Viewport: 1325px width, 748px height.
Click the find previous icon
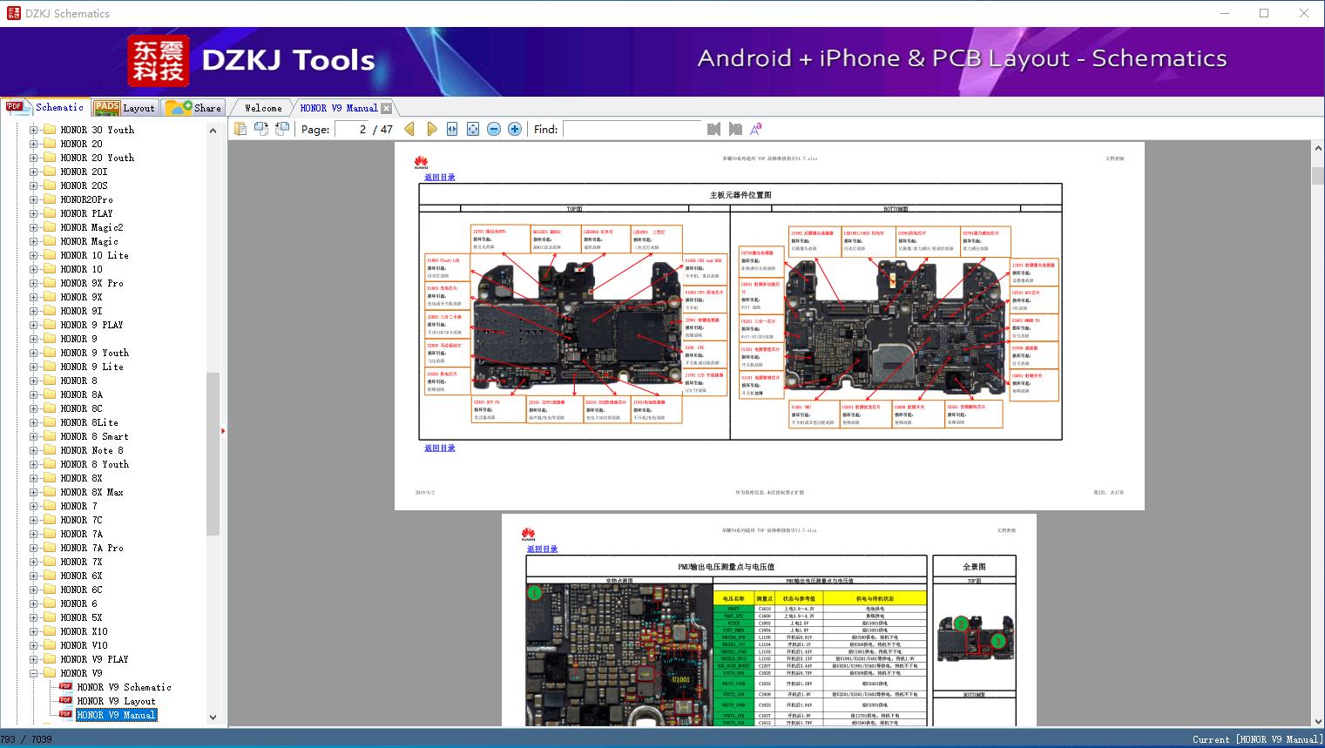(x=714, y=129)
